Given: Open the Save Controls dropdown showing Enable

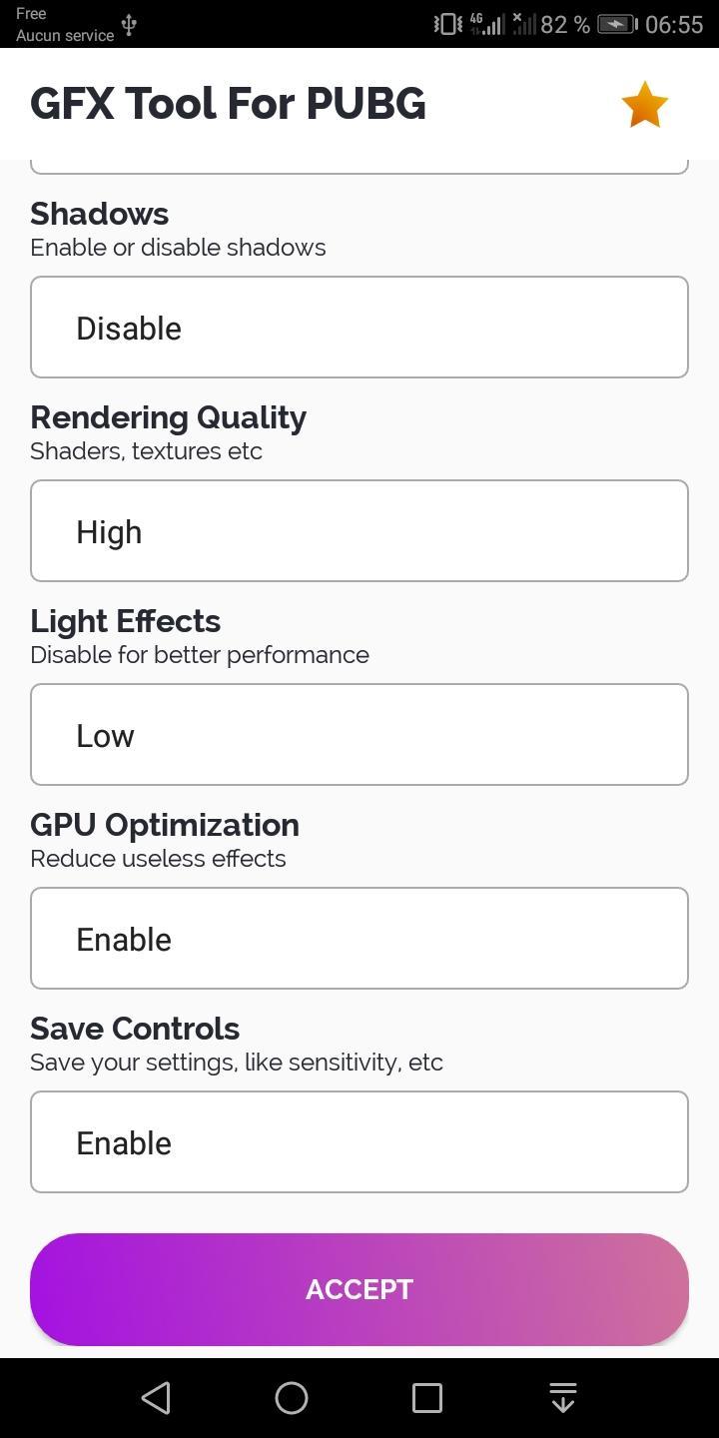Looking at the screenshot, I should point(359,1142).
